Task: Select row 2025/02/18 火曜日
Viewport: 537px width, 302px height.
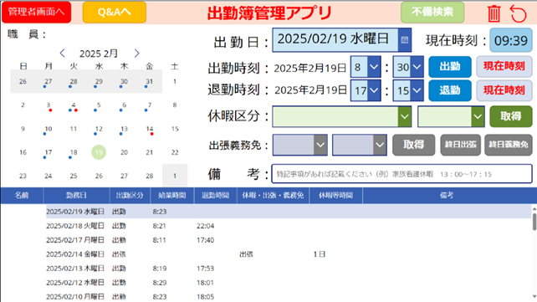Action: [289, 226]
